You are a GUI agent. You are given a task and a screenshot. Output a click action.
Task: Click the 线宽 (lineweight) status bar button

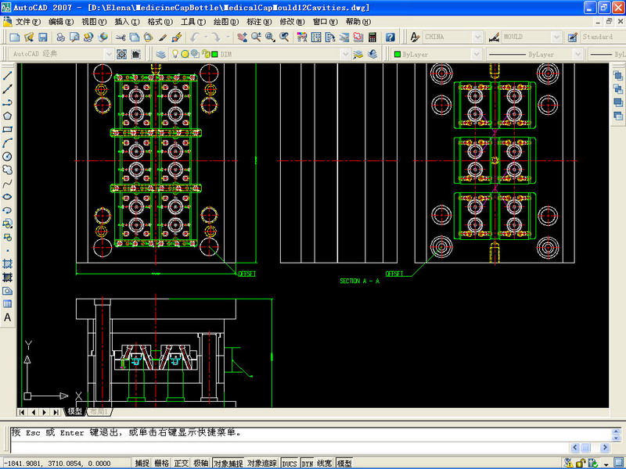click(x=325, y=463)
